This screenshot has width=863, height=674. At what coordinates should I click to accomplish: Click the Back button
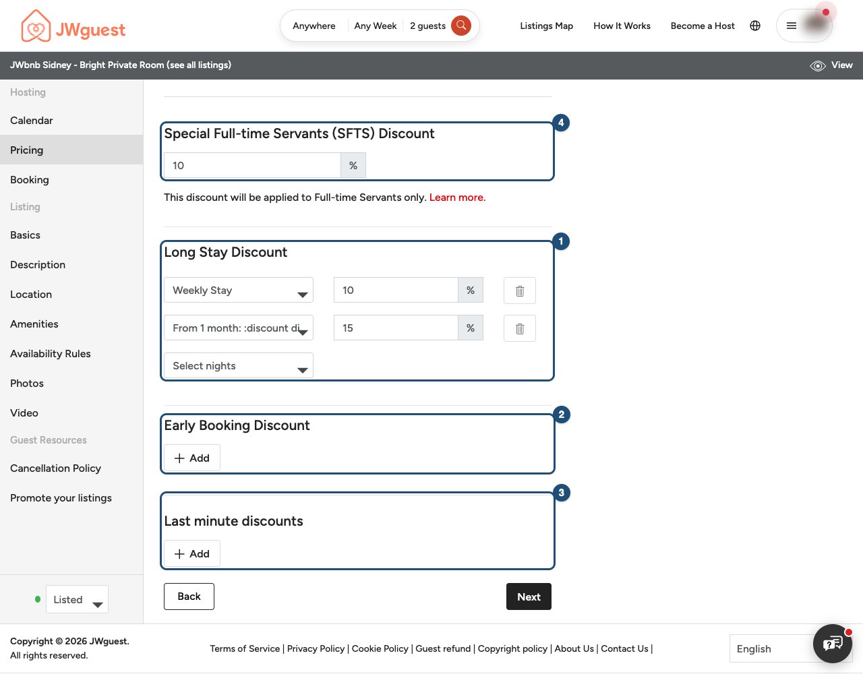coord(189,596)
